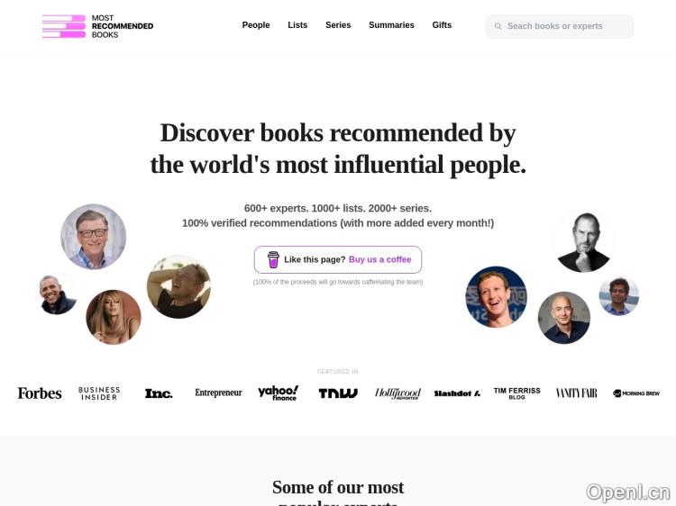676x506 pixels.
Task: Select the Business Insider logo
Action: [99, 393]
